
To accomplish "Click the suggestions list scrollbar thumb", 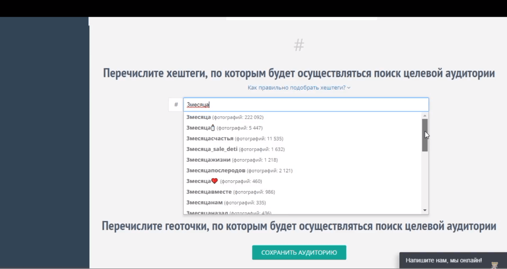I will (425, 135).
